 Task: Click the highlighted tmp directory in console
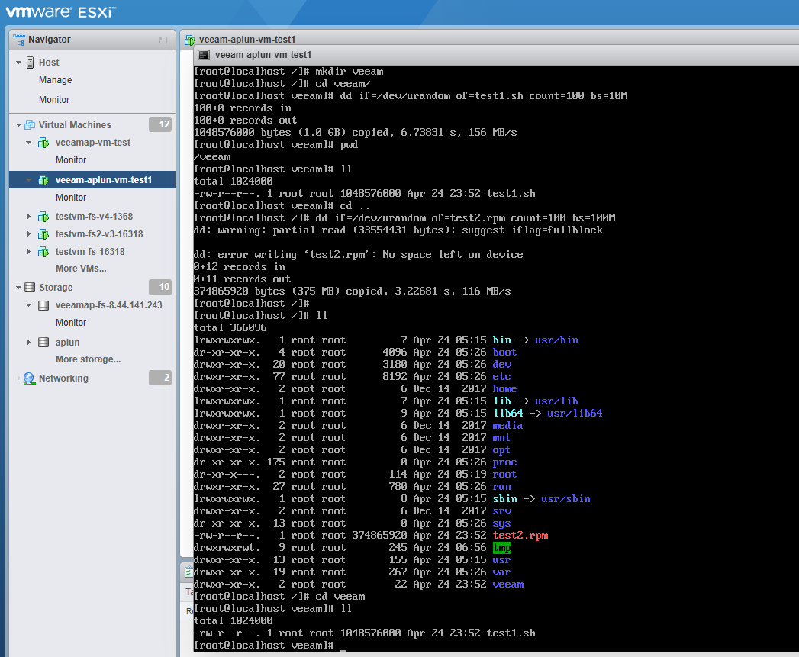502,548
